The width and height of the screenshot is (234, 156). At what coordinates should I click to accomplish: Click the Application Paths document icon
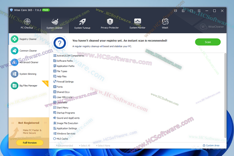(55, 66)
